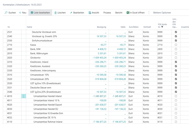
Task: Open row options for account 4010
Action: (x=24, y=96)
